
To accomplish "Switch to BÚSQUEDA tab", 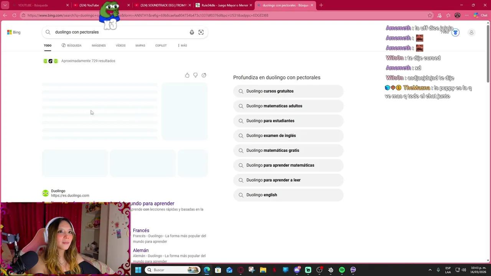I will click(x=71, y=46).
